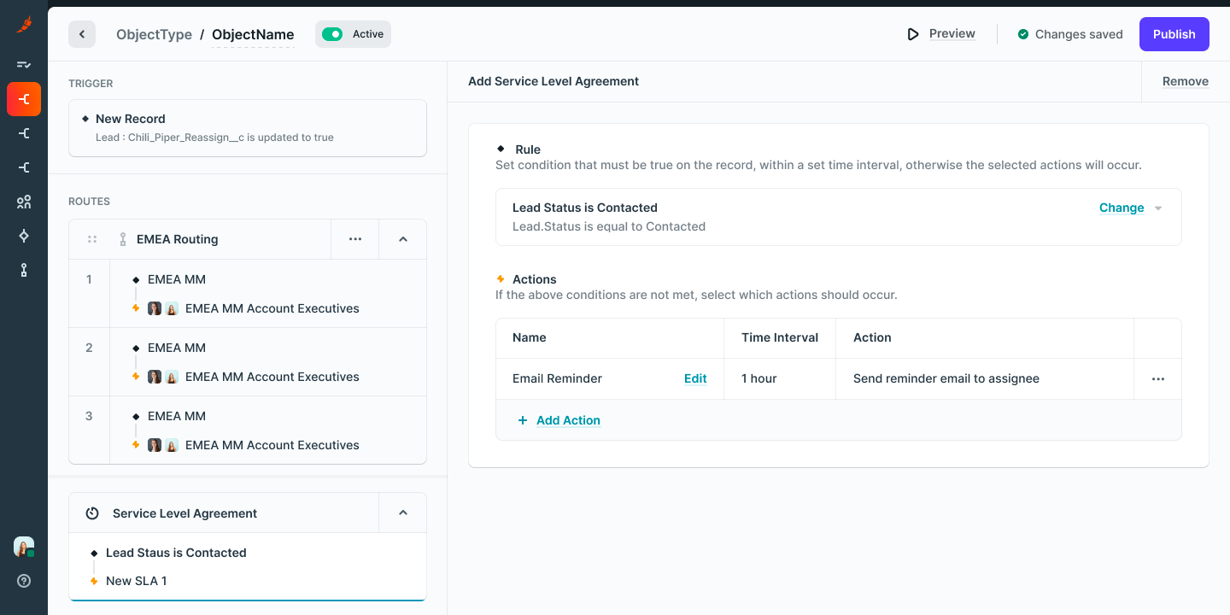
Task: Click the help question mark icon
Action: click(x=24, y=581)
